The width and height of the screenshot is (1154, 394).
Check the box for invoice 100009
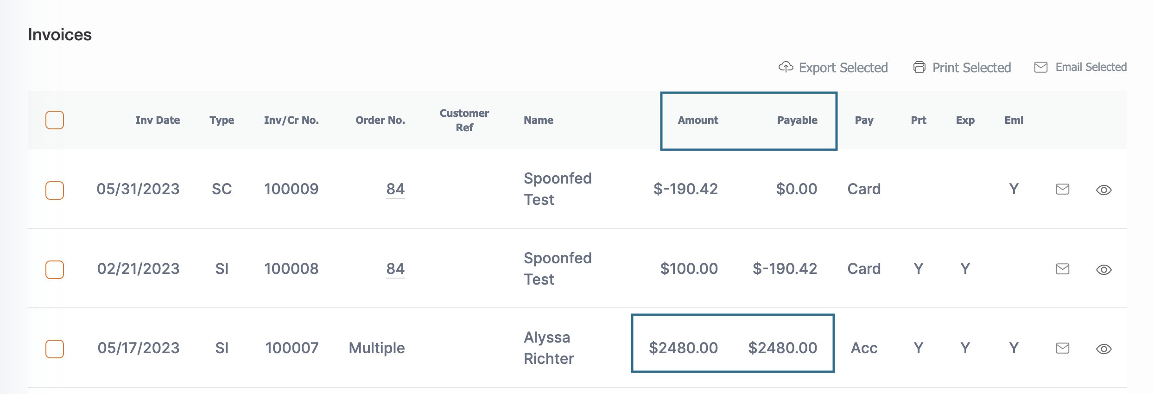click(55, 191)
